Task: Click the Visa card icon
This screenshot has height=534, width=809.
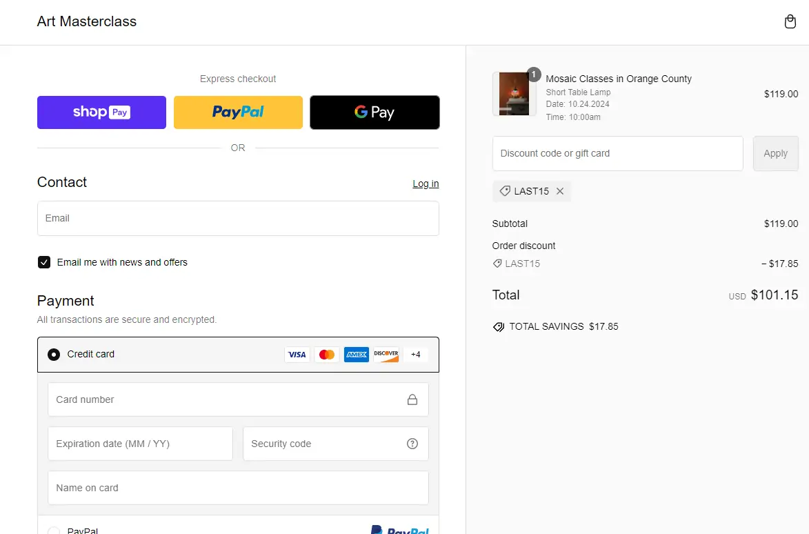Action: point(297,355)
